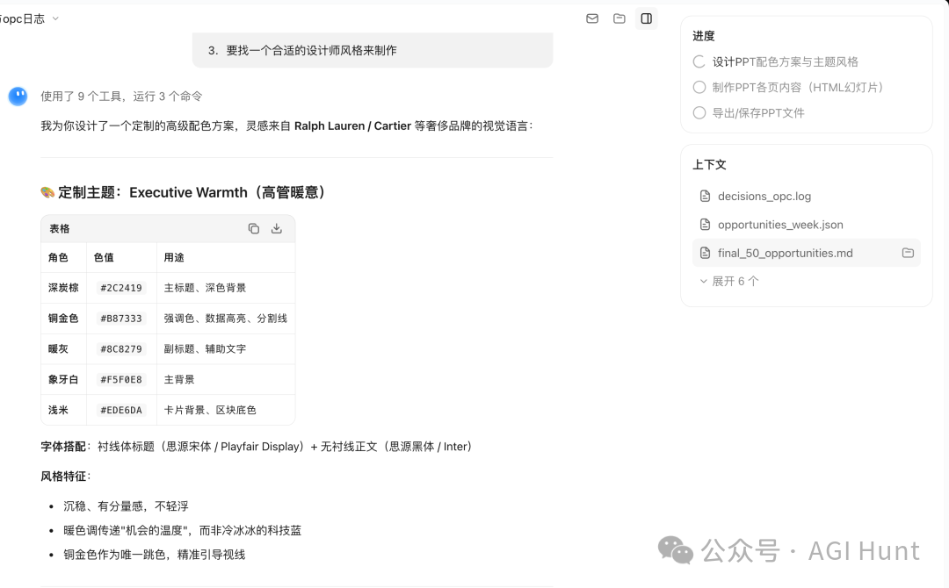Reveal final_50_opportunities.md in folder
This screenshot has width=949, height=588.
click(x=908, y=254)
